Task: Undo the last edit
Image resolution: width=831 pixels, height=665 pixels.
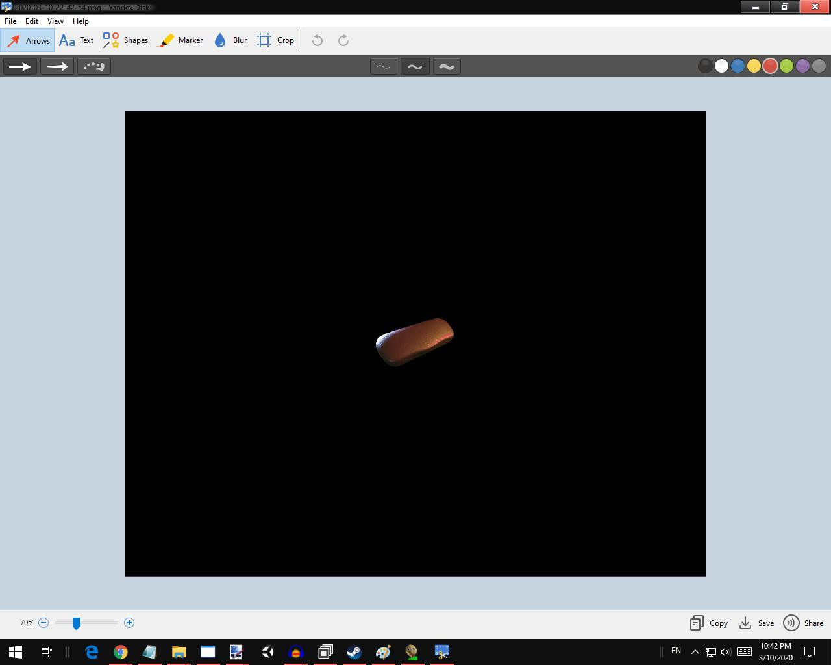Action: [317, 40]
